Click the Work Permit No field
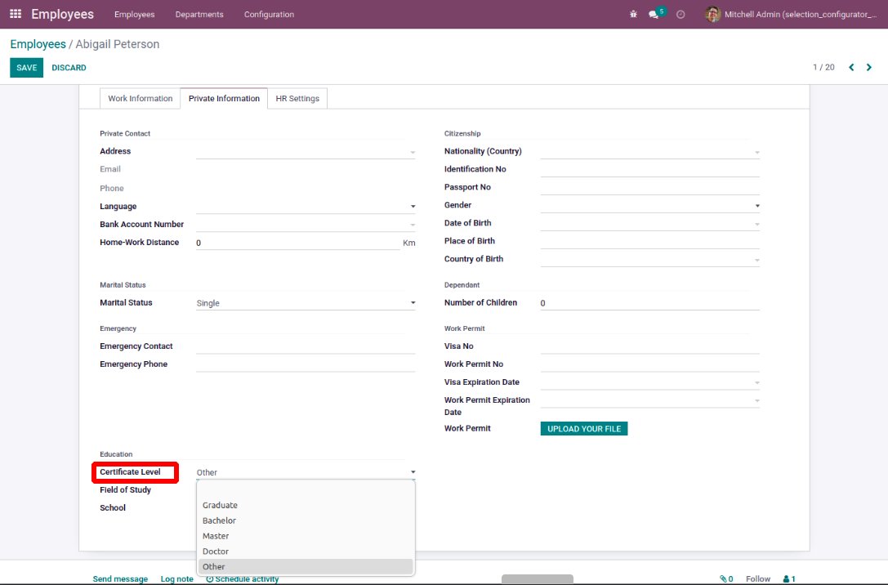This screenshot has width=888, height=585. pyautogui.click(x=649, y=364)
